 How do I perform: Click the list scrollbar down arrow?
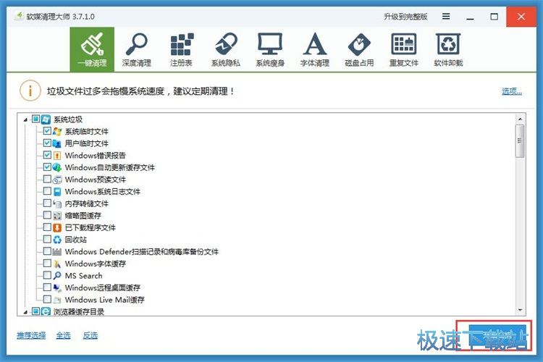click(520, 310)
